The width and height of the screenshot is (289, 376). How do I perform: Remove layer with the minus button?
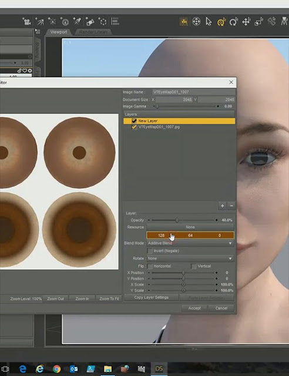(x=231, y=206)
